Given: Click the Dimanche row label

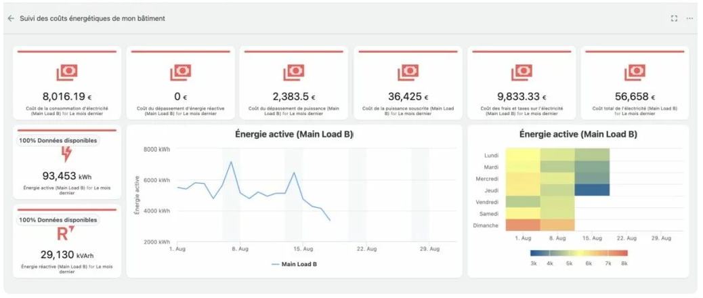Looking at the screenshot, I should click(486, 226).
